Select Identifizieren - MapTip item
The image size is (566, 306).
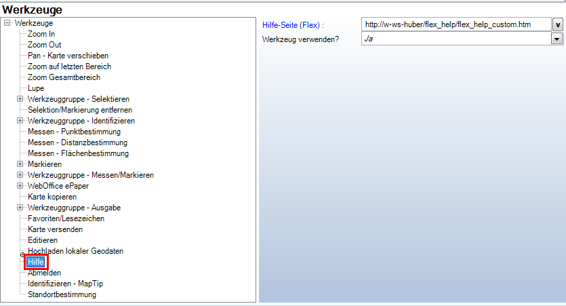[x=65, y=284]
